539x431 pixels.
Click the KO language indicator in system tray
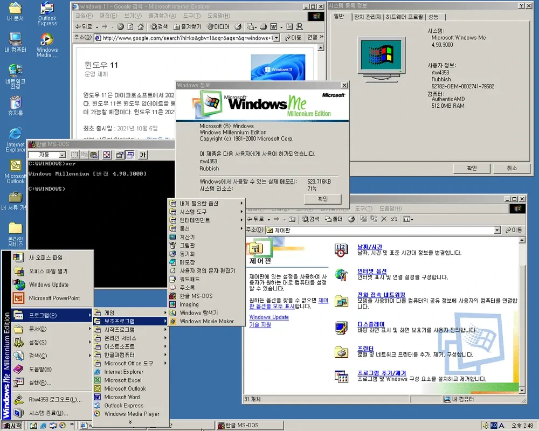coord(494,426)
